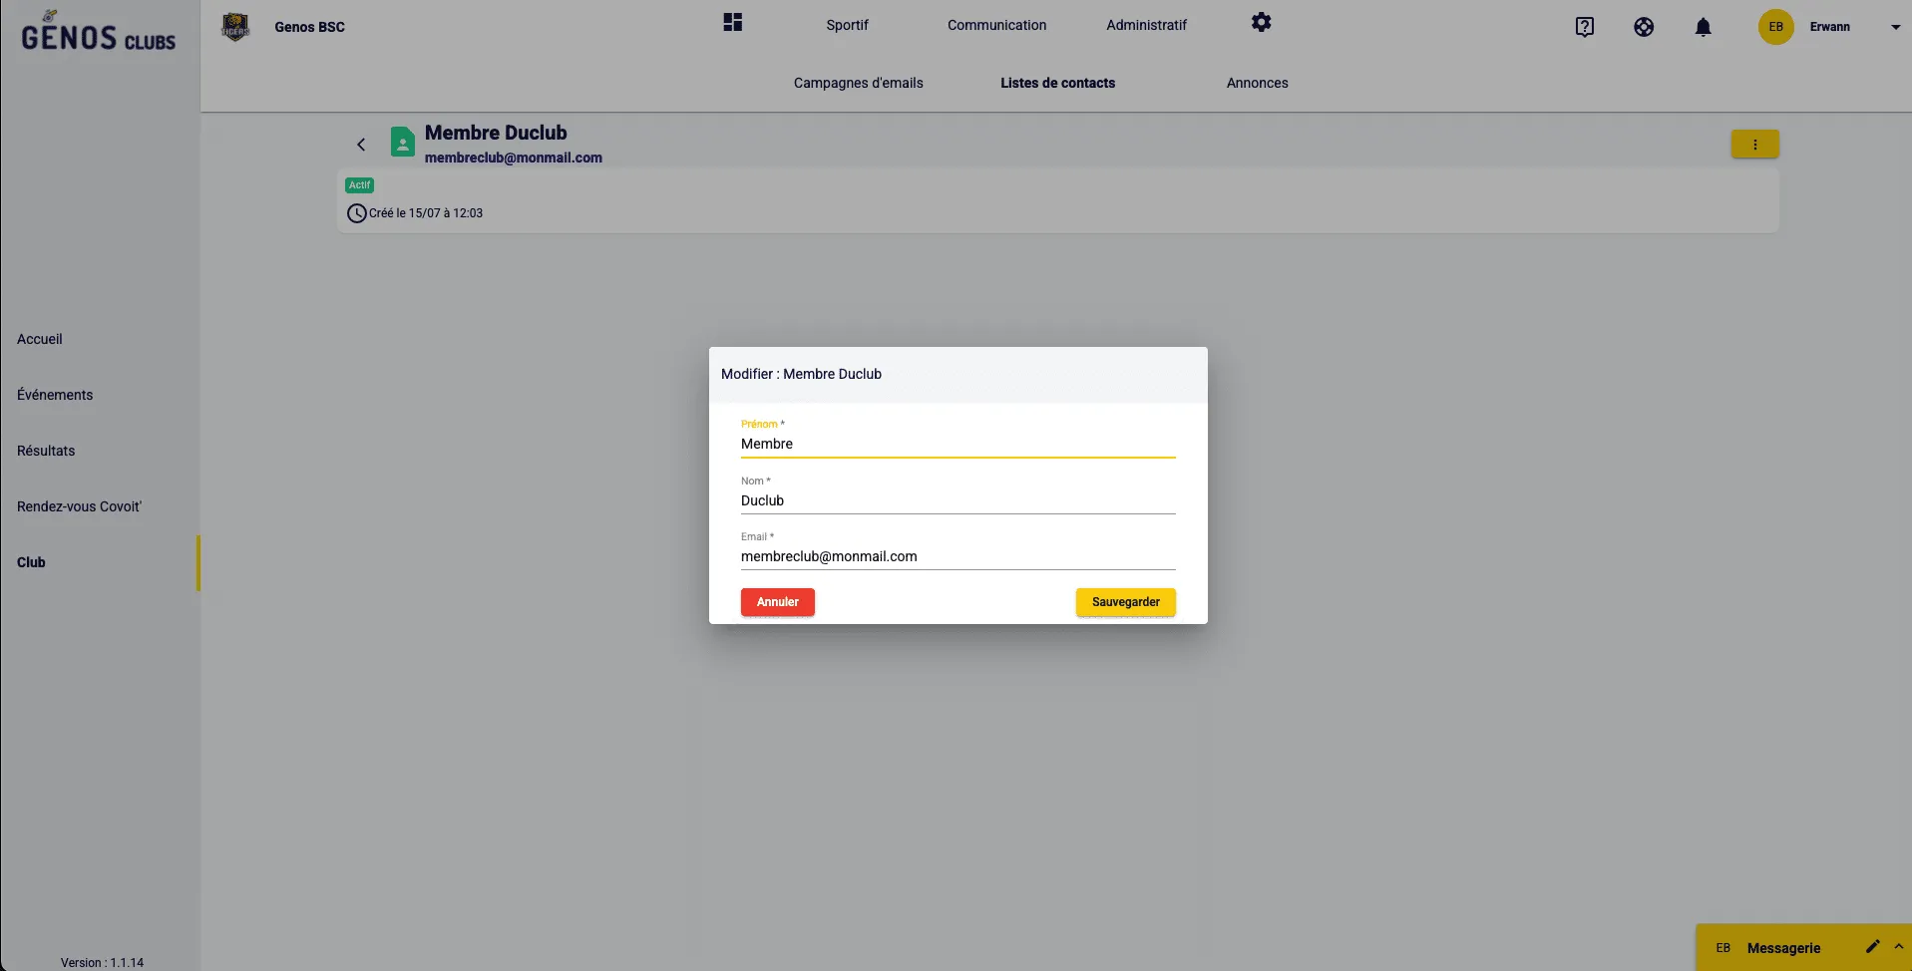The height and width of the screenshot is (971, 1912).
Task: Switch to the Annonces tab
Action: 1257,83
